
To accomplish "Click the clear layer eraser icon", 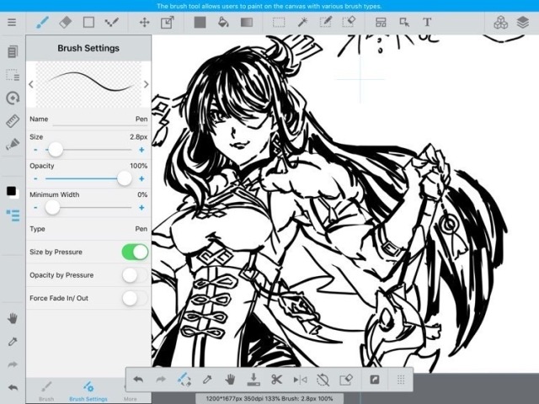I will point(346,380).
